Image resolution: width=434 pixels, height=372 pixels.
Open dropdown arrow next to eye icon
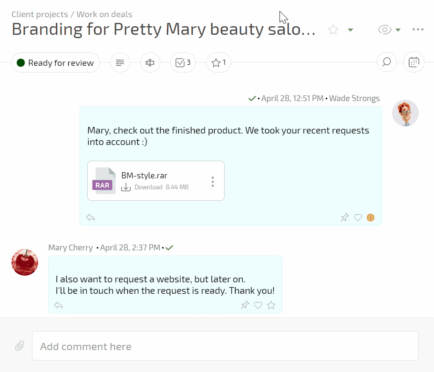point(398,30)
